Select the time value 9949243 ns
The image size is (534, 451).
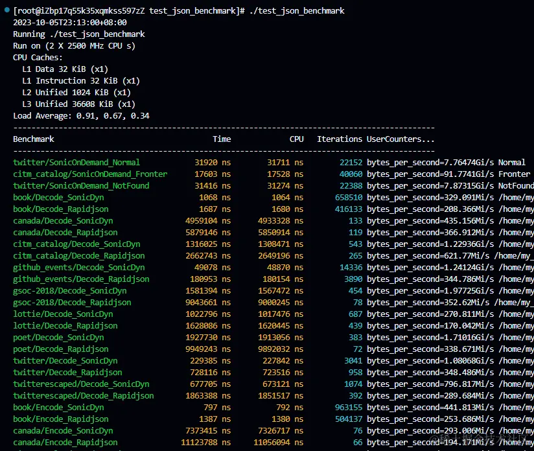[208, 349]
